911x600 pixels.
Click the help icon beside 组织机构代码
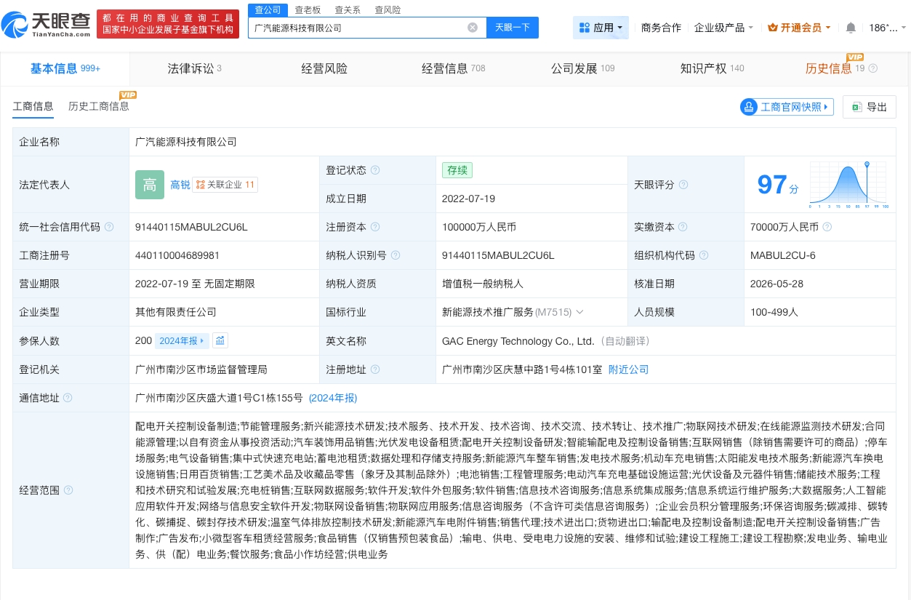point(704,255)
